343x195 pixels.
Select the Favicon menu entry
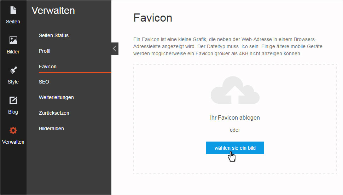[48, 67]
